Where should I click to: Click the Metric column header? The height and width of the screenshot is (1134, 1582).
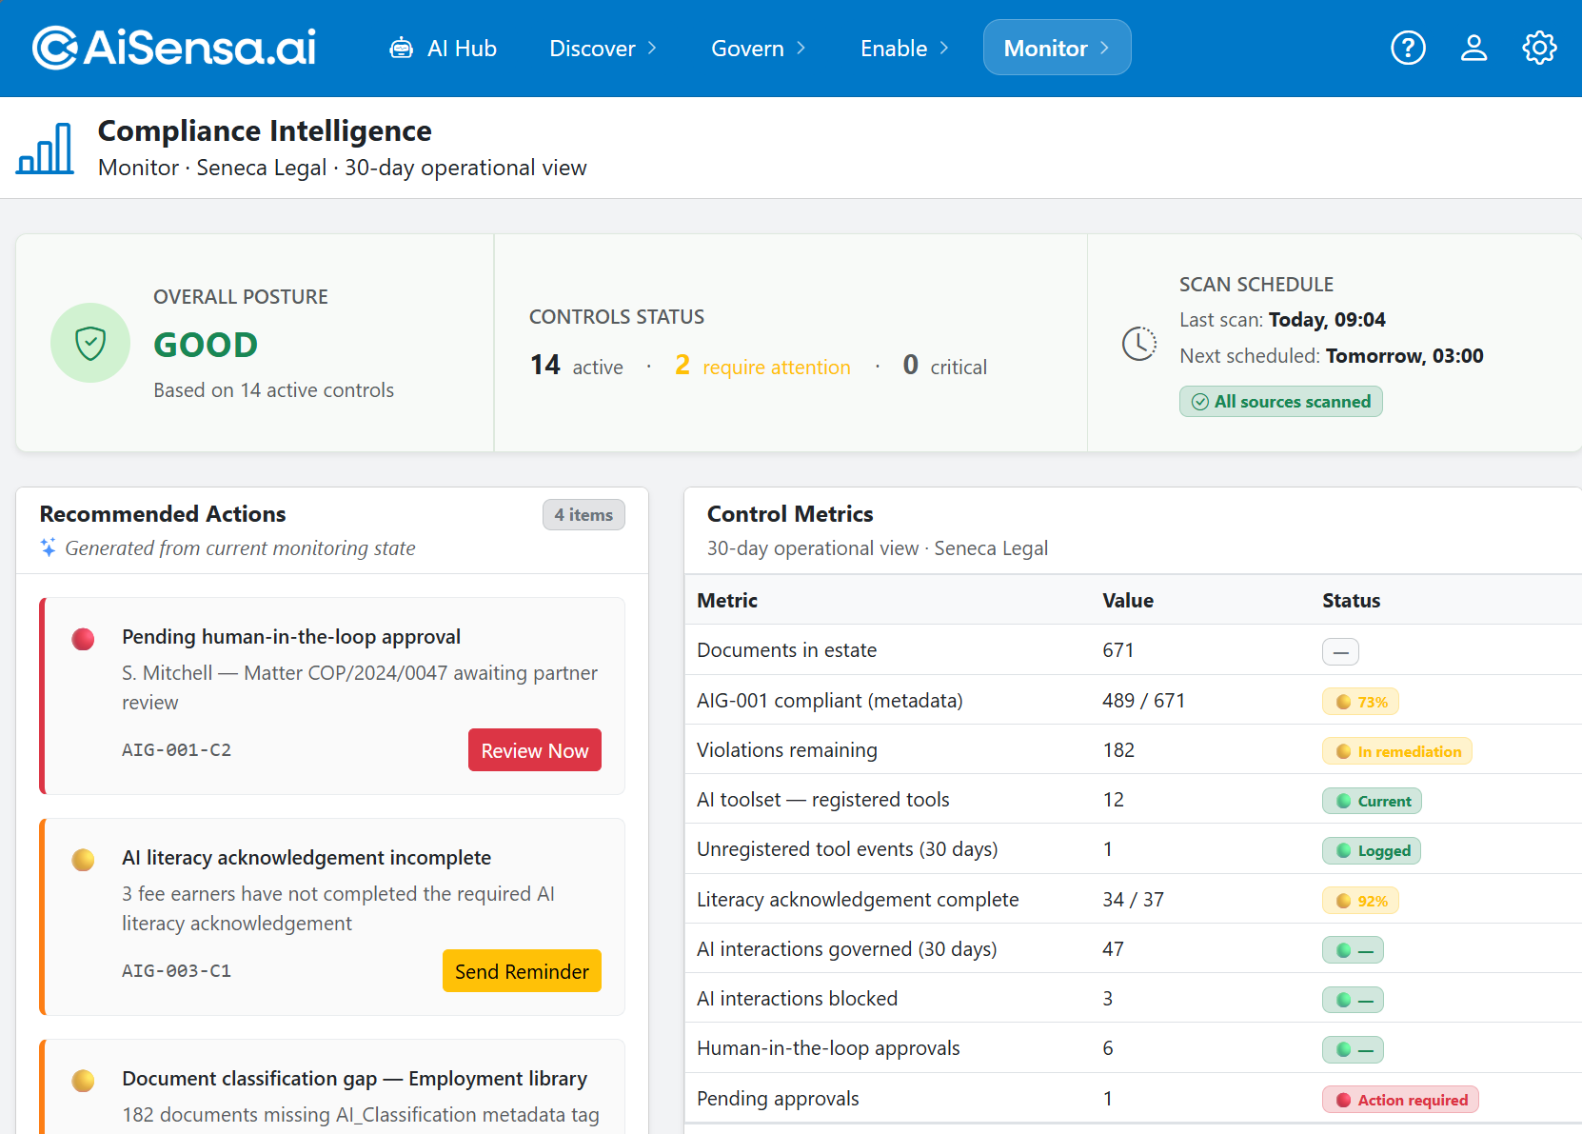pos(727,601)
